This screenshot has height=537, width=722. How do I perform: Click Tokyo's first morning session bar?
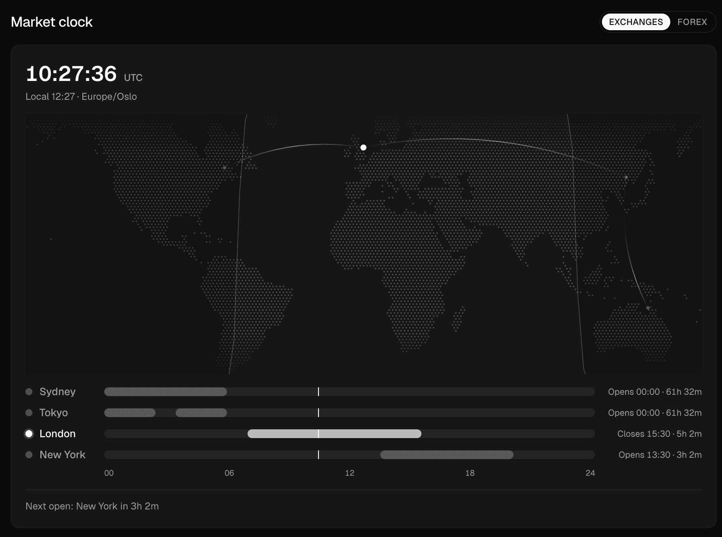pos(130,413)
